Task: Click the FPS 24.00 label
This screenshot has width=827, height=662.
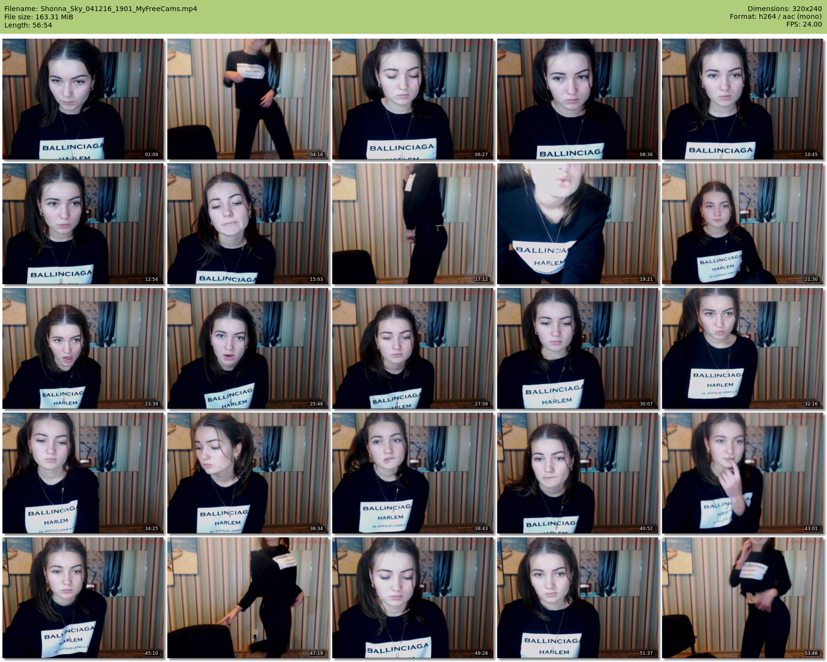Action: (804, 24)
